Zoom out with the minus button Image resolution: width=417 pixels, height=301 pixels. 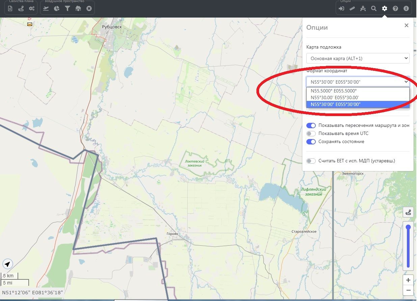click(408, 290)
